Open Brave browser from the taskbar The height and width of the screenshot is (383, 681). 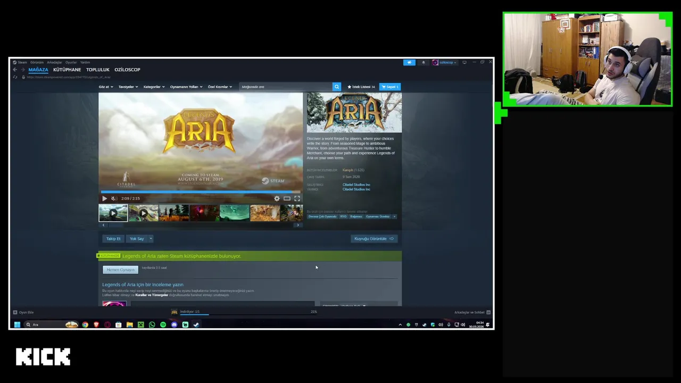96,324
